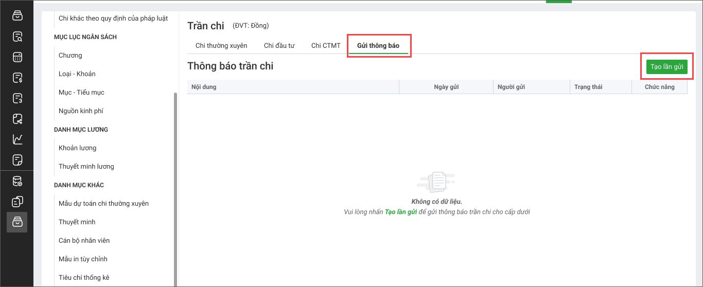Image resolution: width=703 pixels, height=287 pixels.
Task: Open Mẫu dự toán chi thường xuyên item
Action: coord(104,204)
